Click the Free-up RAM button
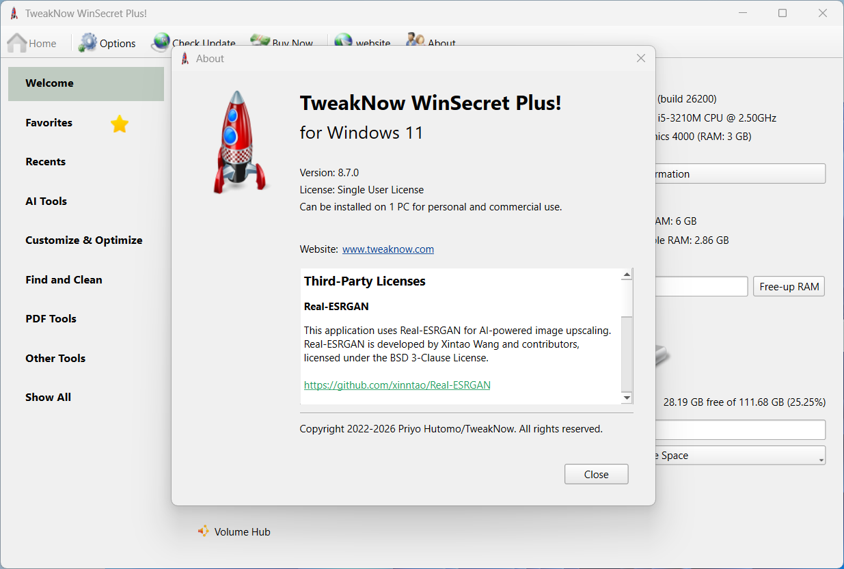 (x=789, y=287)
